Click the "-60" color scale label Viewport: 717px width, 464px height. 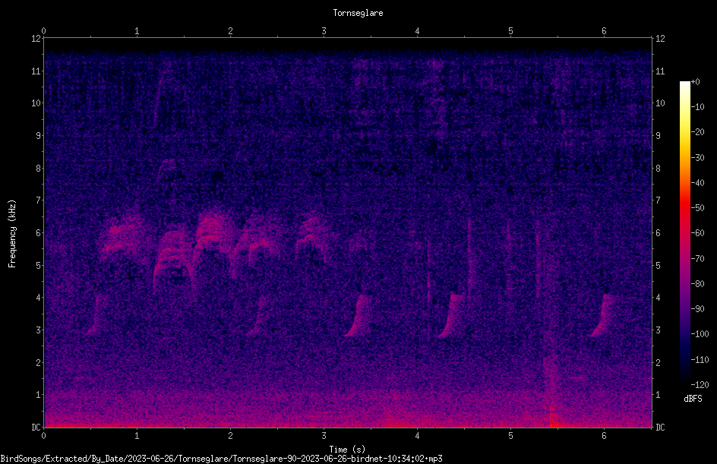(697, 233)
